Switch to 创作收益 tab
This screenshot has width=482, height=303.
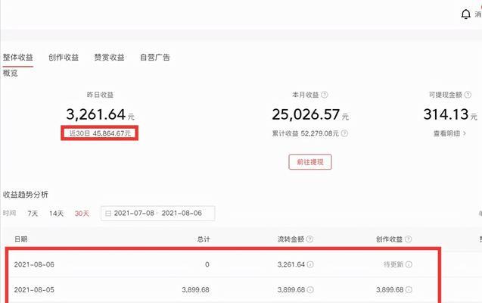pos(64,58)
